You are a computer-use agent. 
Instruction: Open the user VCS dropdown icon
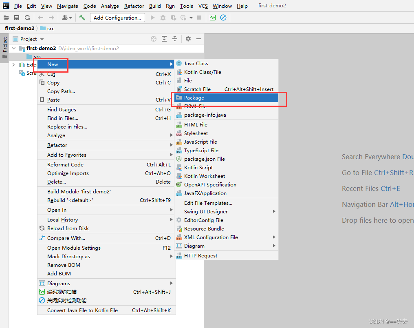click(67, 18)
